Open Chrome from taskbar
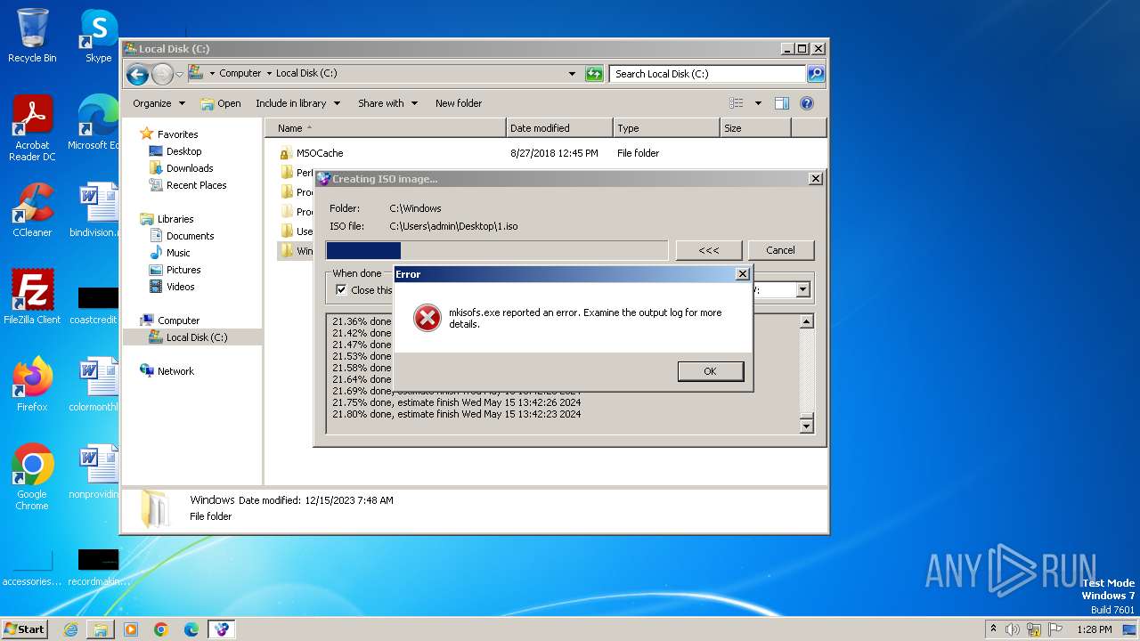This screenshot has height=641, width=1140. pos(161,629)
